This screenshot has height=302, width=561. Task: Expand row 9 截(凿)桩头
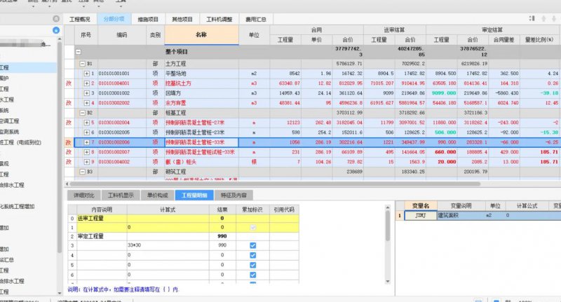(86, 162)
